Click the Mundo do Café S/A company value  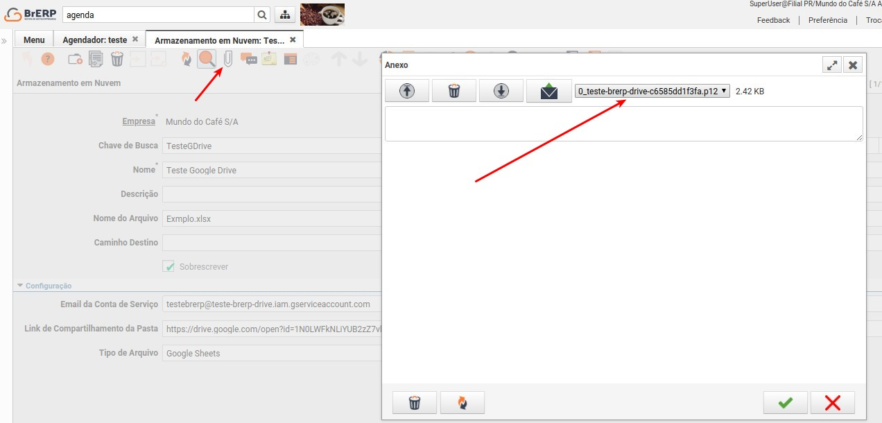pyautogui.click(x=202, y=122)
